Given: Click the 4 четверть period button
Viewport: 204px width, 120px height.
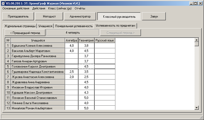Looking at the screenshot, I should point(73,33).
